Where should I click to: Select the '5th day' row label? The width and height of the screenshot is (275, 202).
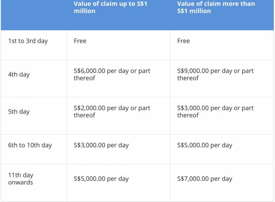click(x=19, y=111)
